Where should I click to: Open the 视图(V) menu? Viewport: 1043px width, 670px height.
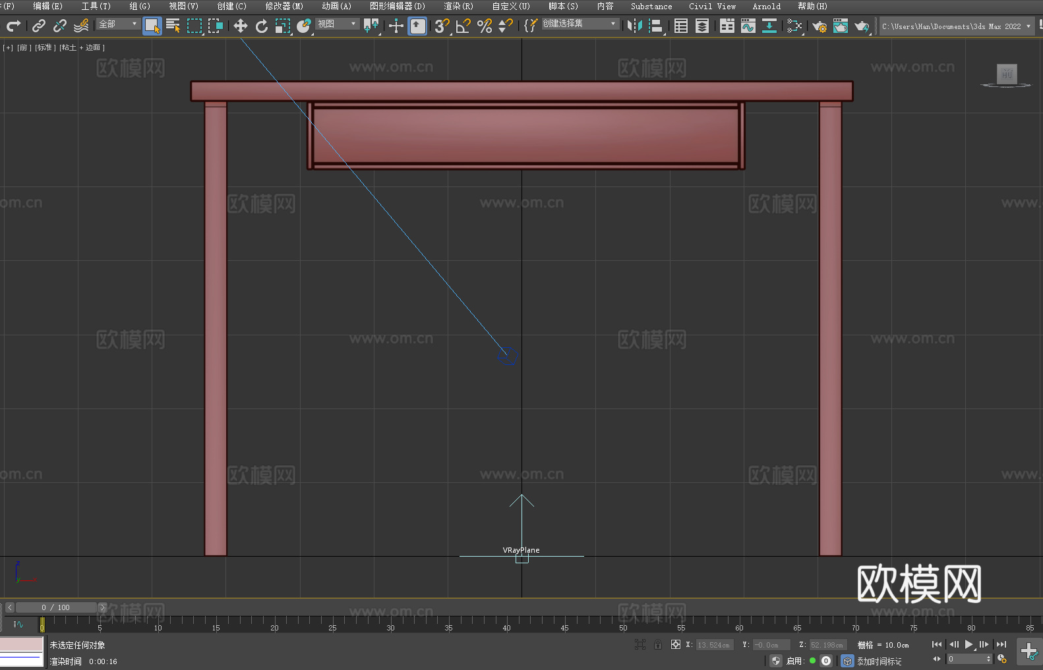[184, 6]
